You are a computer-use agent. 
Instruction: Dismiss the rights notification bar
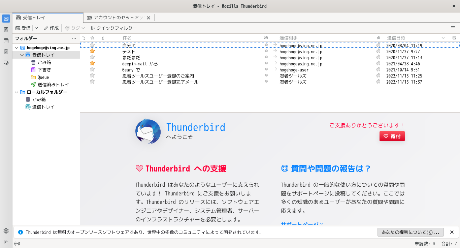(x=452, y=232)
